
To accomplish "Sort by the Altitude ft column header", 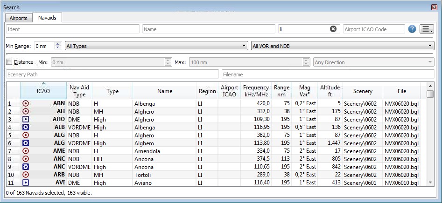I will click(330, 91).
